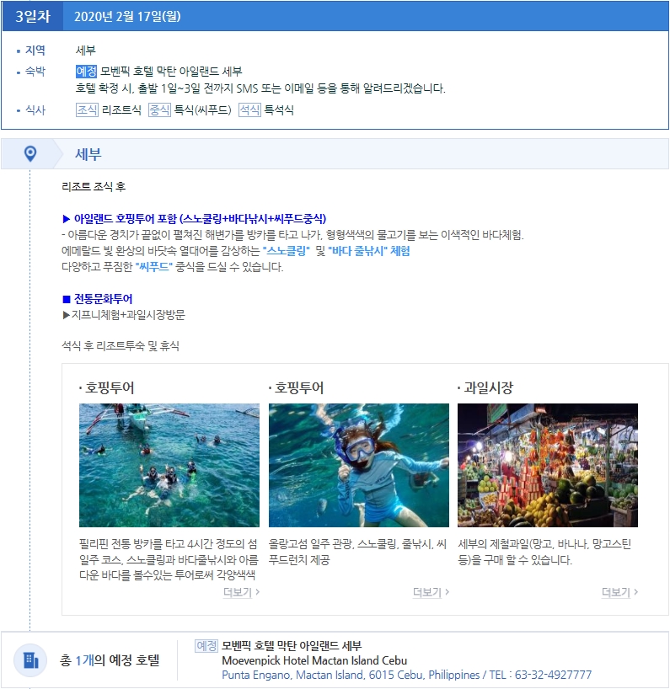Open the 스노쿨링 highlighted link
The height and width of the screenshot is (689, 670).
[x=287, y=251]
